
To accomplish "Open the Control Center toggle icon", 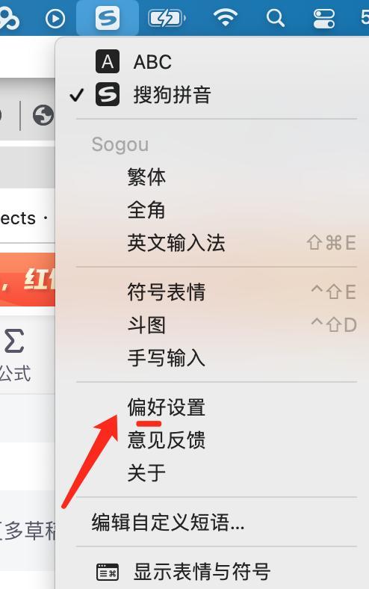I will pos(324,18).
